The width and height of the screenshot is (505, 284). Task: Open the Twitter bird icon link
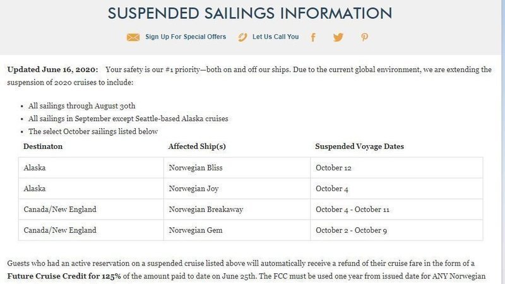tap(338, 37)
